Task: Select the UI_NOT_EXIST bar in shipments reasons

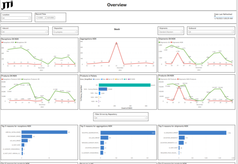Action: pyautogui.click(x=179, y=148)
